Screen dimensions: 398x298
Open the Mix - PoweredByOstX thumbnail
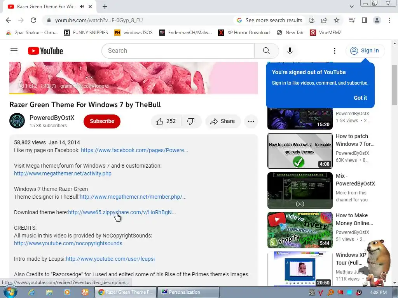300,190
